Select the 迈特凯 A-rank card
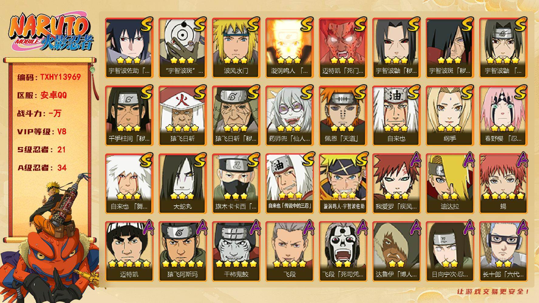This screenshot has height=303, width=539. pos(129,251)
